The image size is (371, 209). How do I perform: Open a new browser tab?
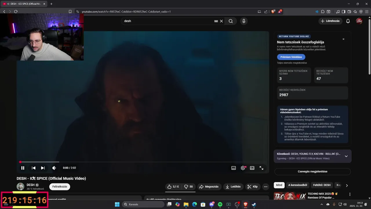pyautogui.click(x=51, y=4)
